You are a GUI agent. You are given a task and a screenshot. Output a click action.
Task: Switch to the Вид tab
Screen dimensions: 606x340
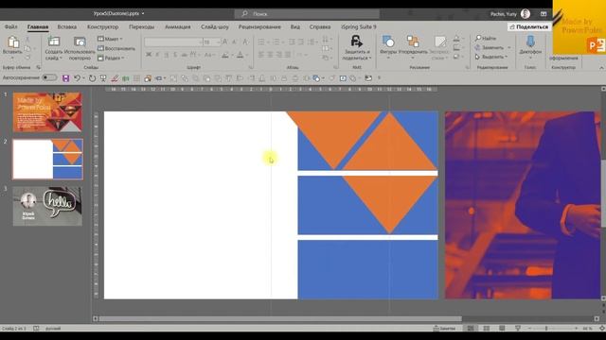[295, 27]
